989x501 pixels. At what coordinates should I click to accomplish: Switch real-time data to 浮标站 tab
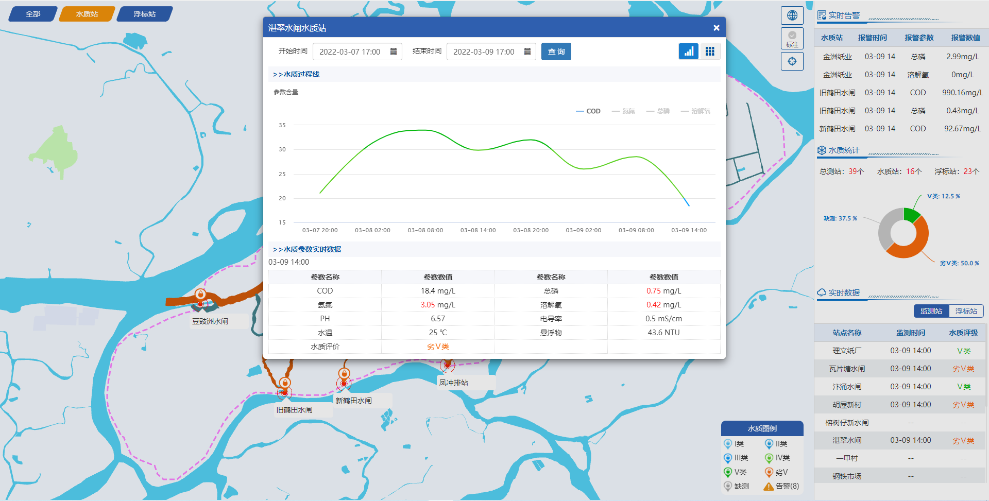[x=966, y=311]
